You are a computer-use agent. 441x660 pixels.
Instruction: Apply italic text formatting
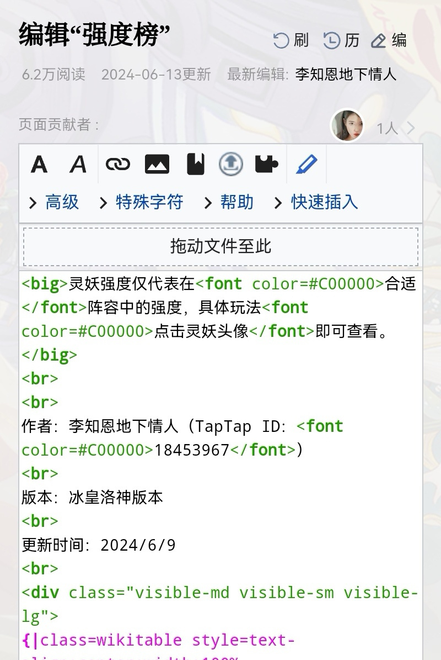(78, 164)
